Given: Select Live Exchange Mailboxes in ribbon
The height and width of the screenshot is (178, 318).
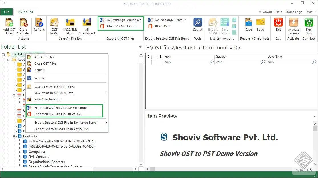Looking at the screenshot, I should 121,20.
